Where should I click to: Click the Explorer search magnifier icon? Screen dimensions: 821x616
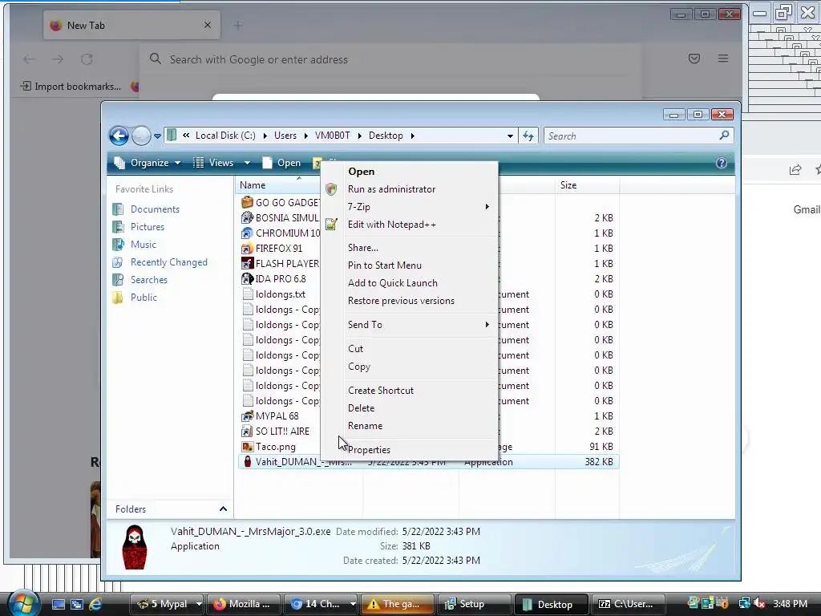(x=724, y=135)
